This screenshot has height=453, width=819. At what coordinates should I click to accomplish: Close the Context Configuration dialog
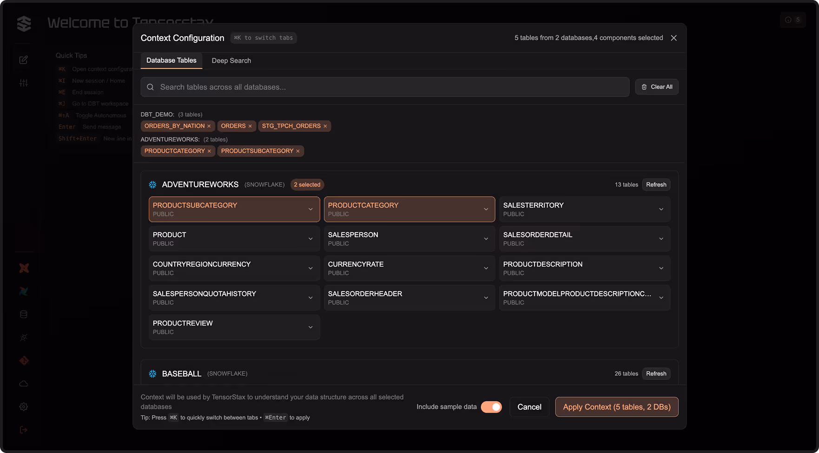coord(674,38)
